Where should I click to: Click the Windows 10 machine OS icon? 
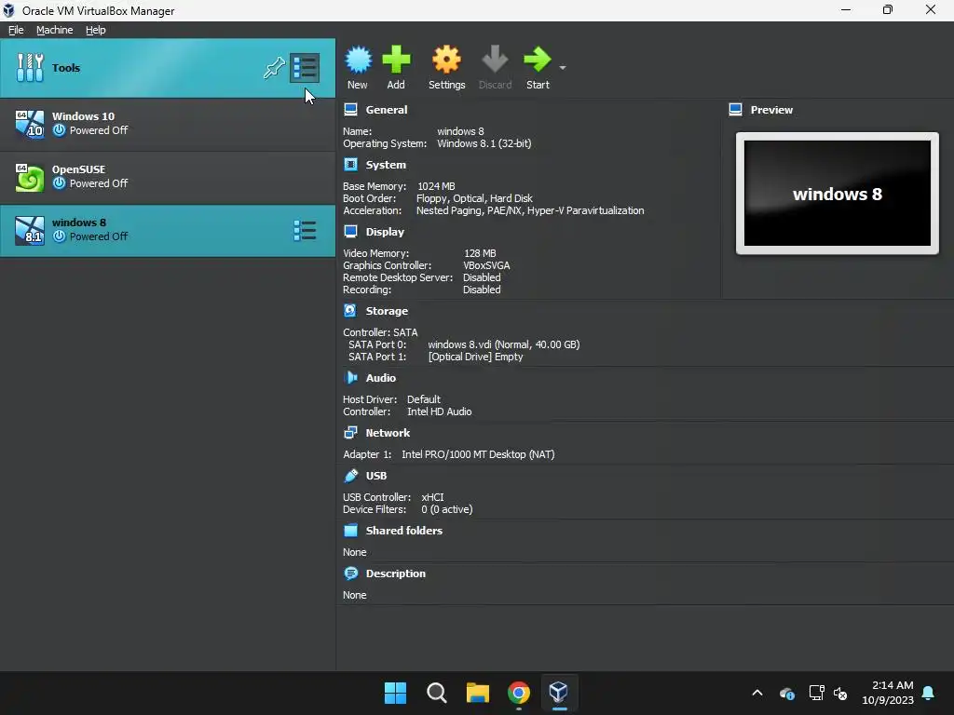click(x=30, y=124)
